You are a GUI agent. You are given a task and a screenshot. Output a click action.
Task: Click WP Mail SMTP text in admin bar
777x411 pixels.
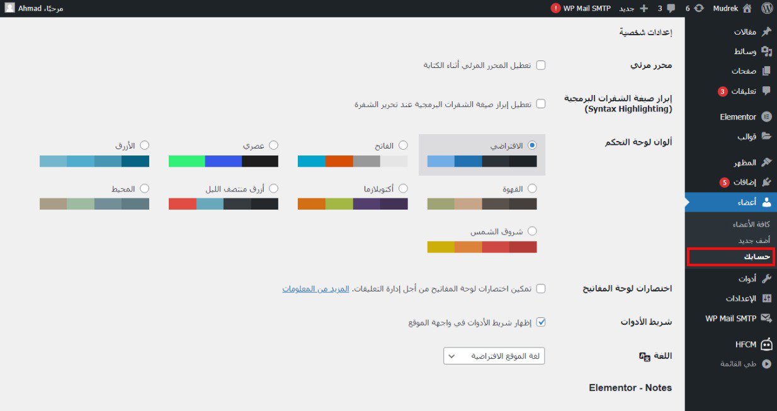[x=587, y=9]
